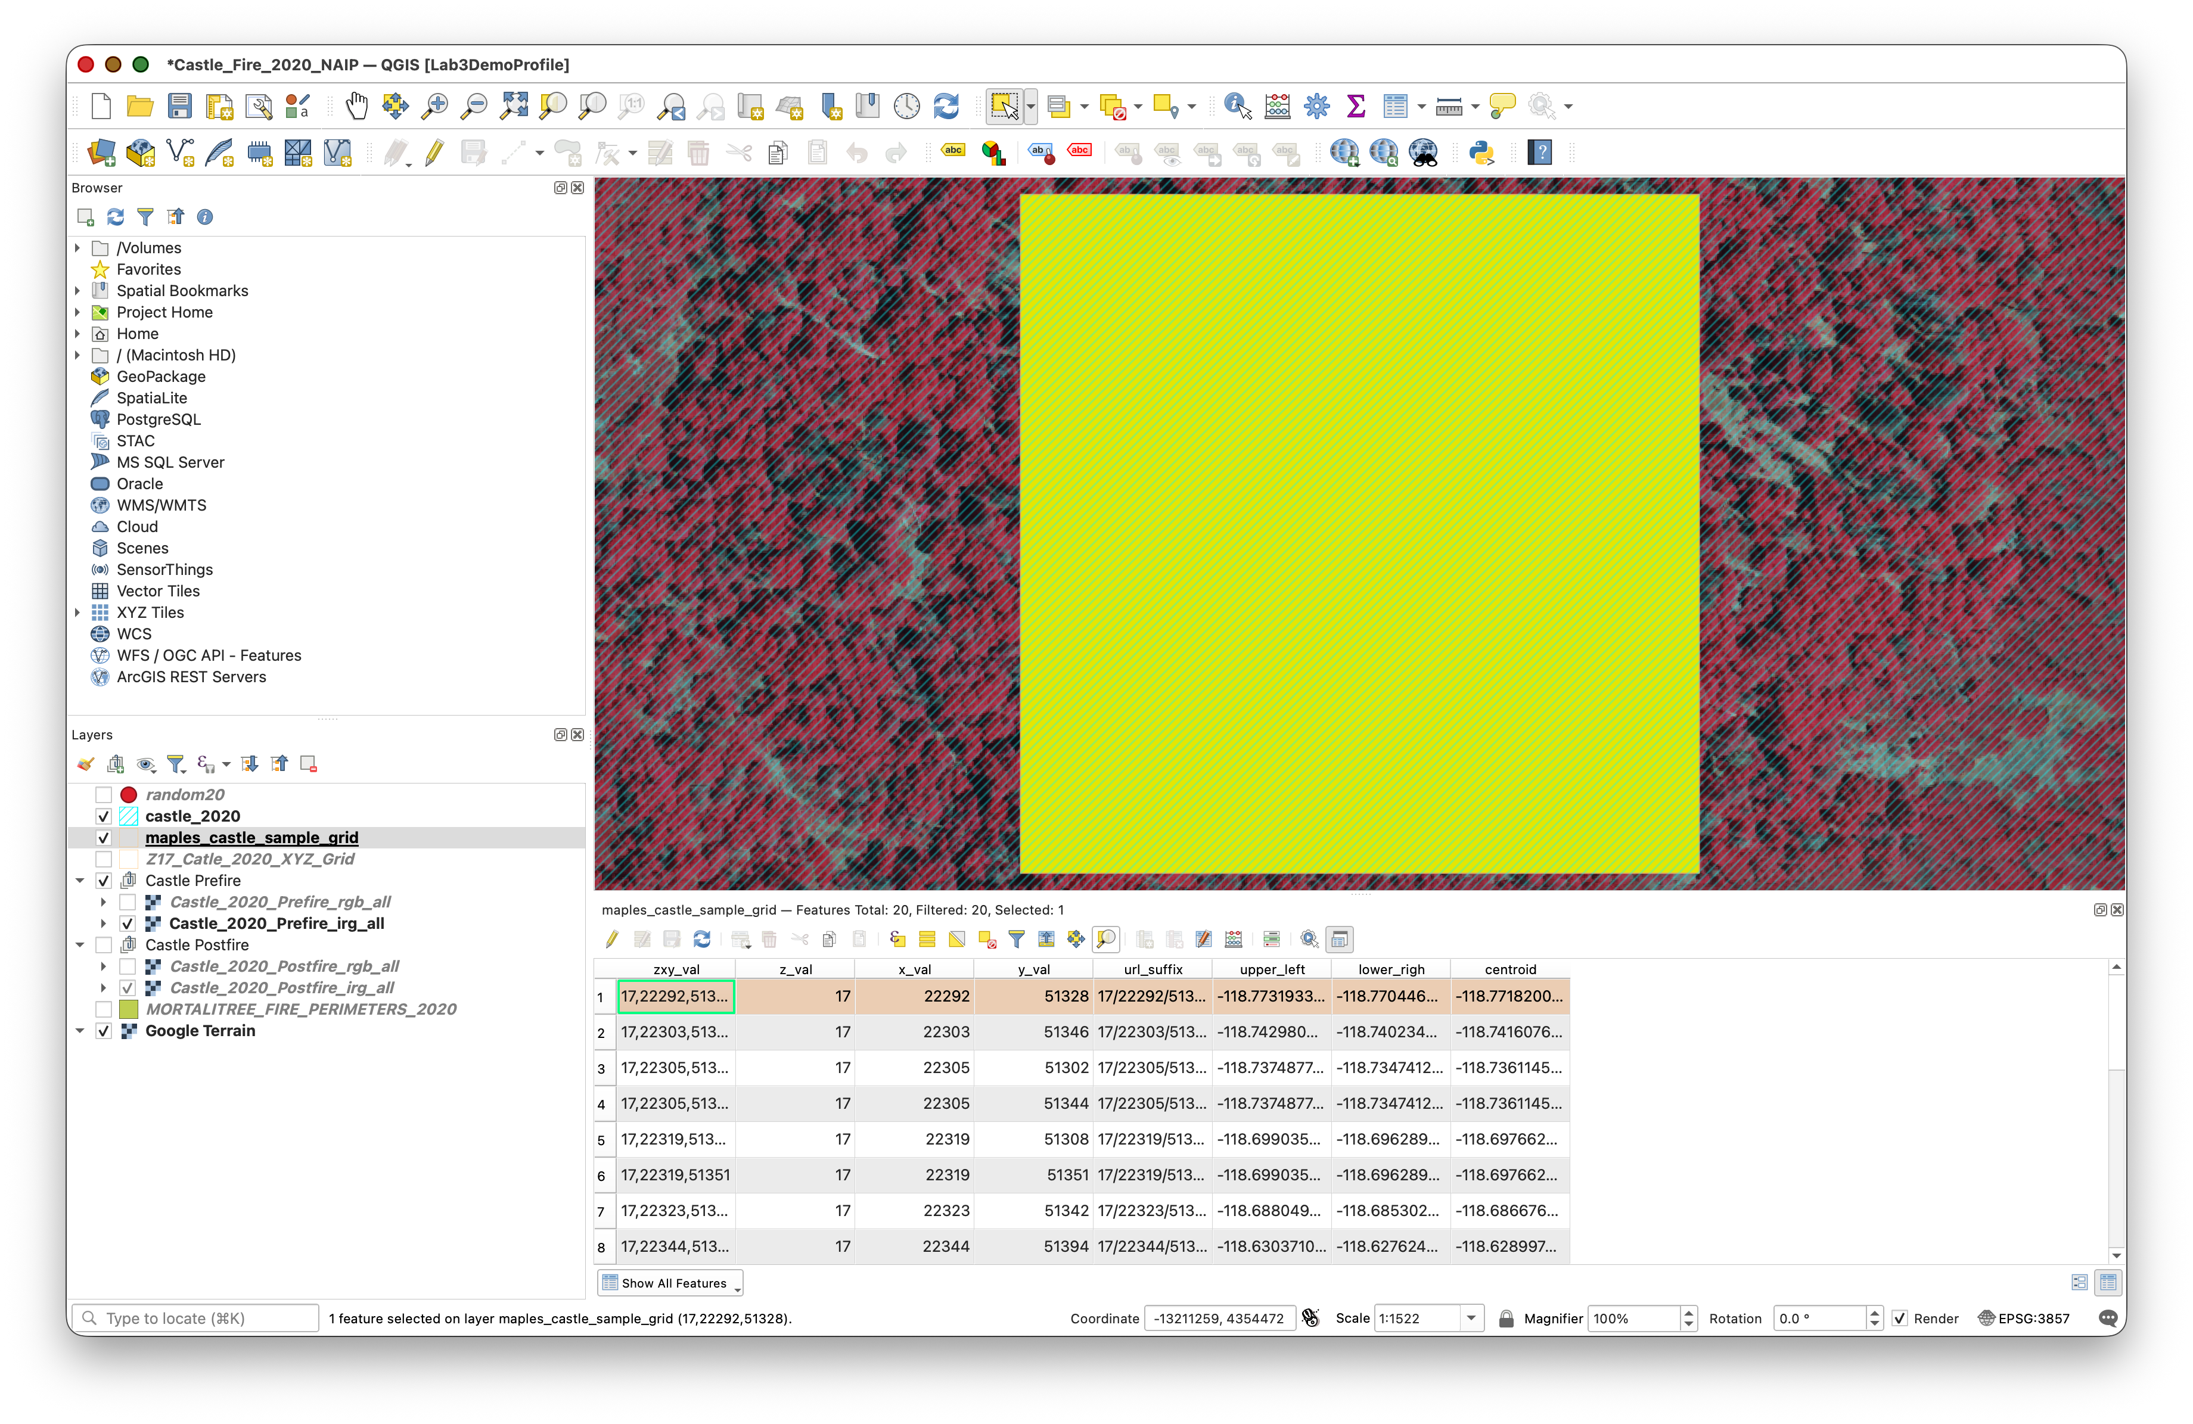Open the Identify Features tool

pyautogui.click(x=1237, y=106)
